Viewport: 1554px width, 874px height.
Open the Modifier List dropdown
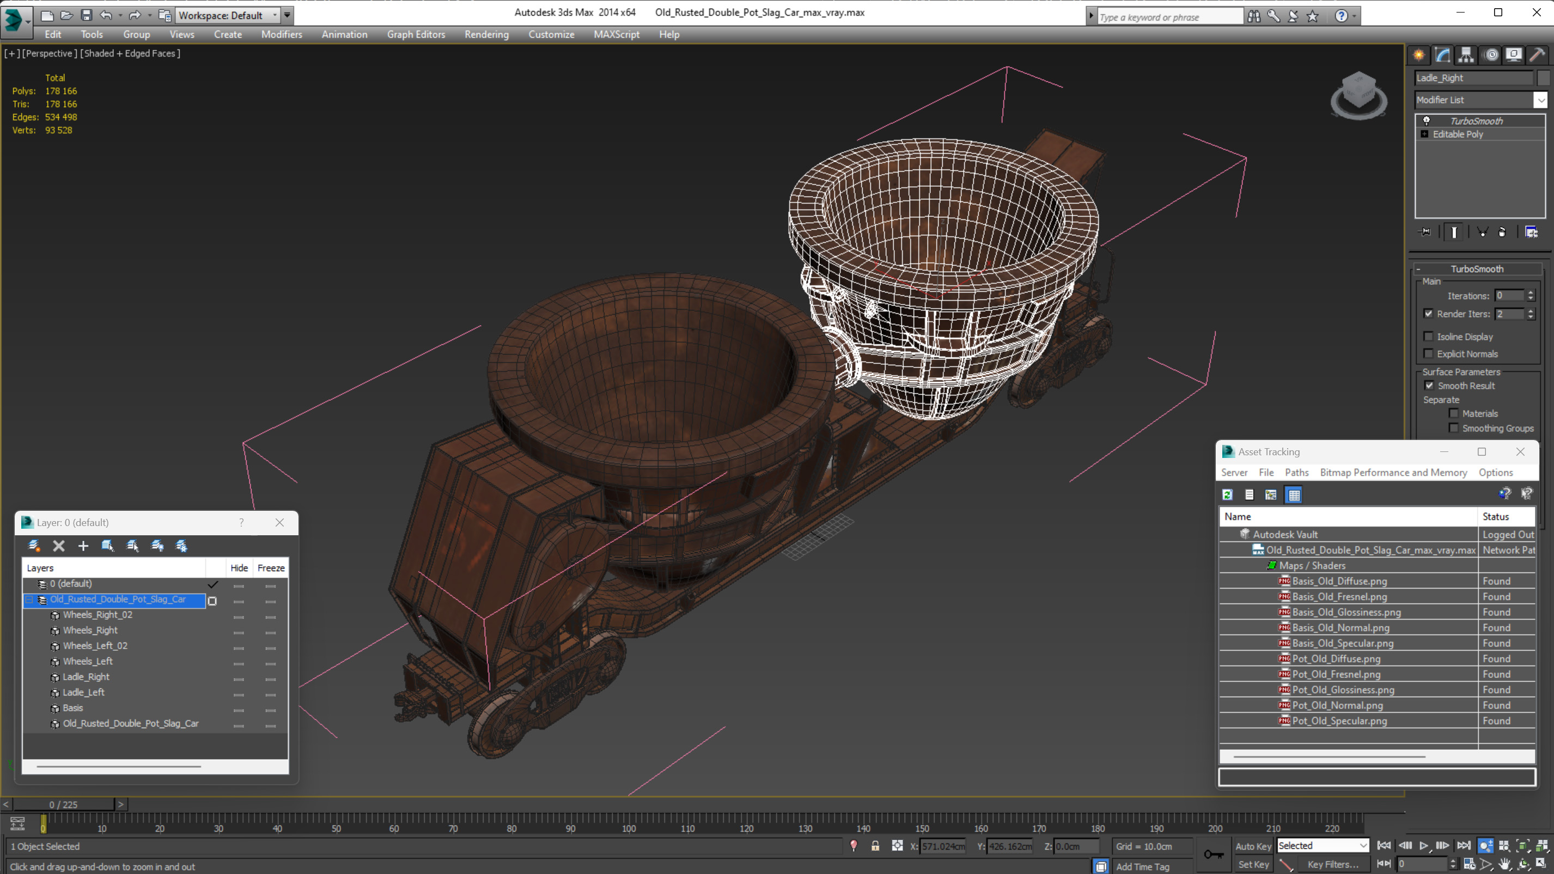pyautogui.click(x=1541, y=100)
